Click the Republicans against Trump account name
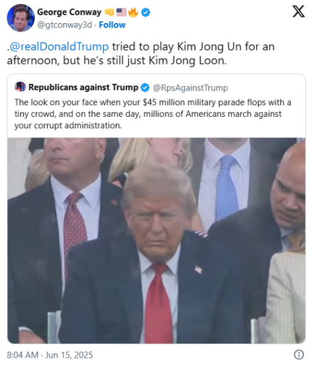Viewport: 314px width, 365px height. [x=84, y=87]
